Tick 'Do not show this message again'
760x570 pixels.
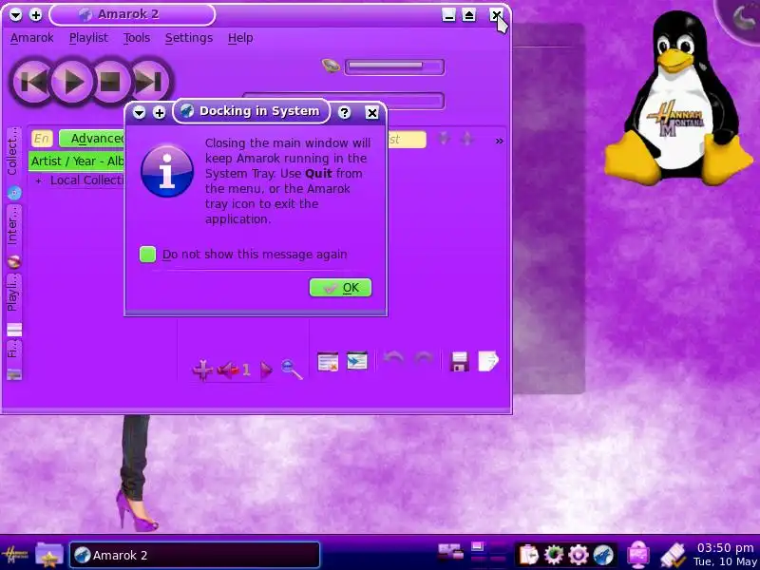click(x=147, y=254)
